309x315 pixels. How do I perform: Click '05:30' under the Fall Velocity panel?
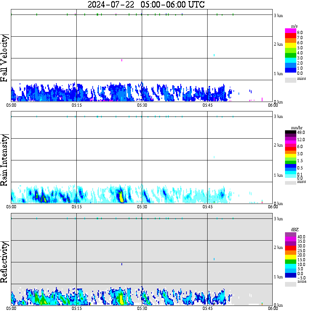point(142,105)
